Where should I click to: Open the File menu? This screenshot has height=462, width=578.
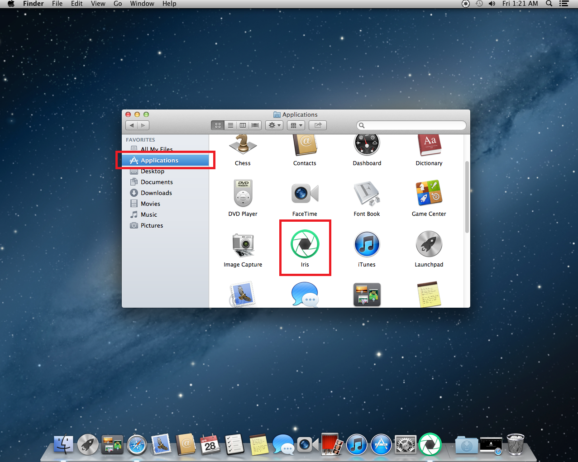[x=57, y=4]
